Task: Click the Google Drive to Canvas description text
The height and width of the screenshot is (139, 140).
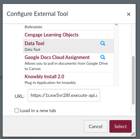Action: point(66,66)
